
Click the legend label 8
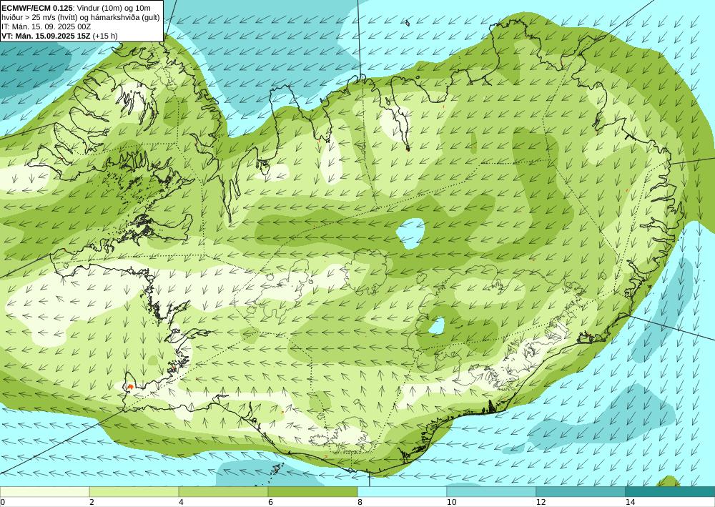pyautogui.click(x=360, y=502)
